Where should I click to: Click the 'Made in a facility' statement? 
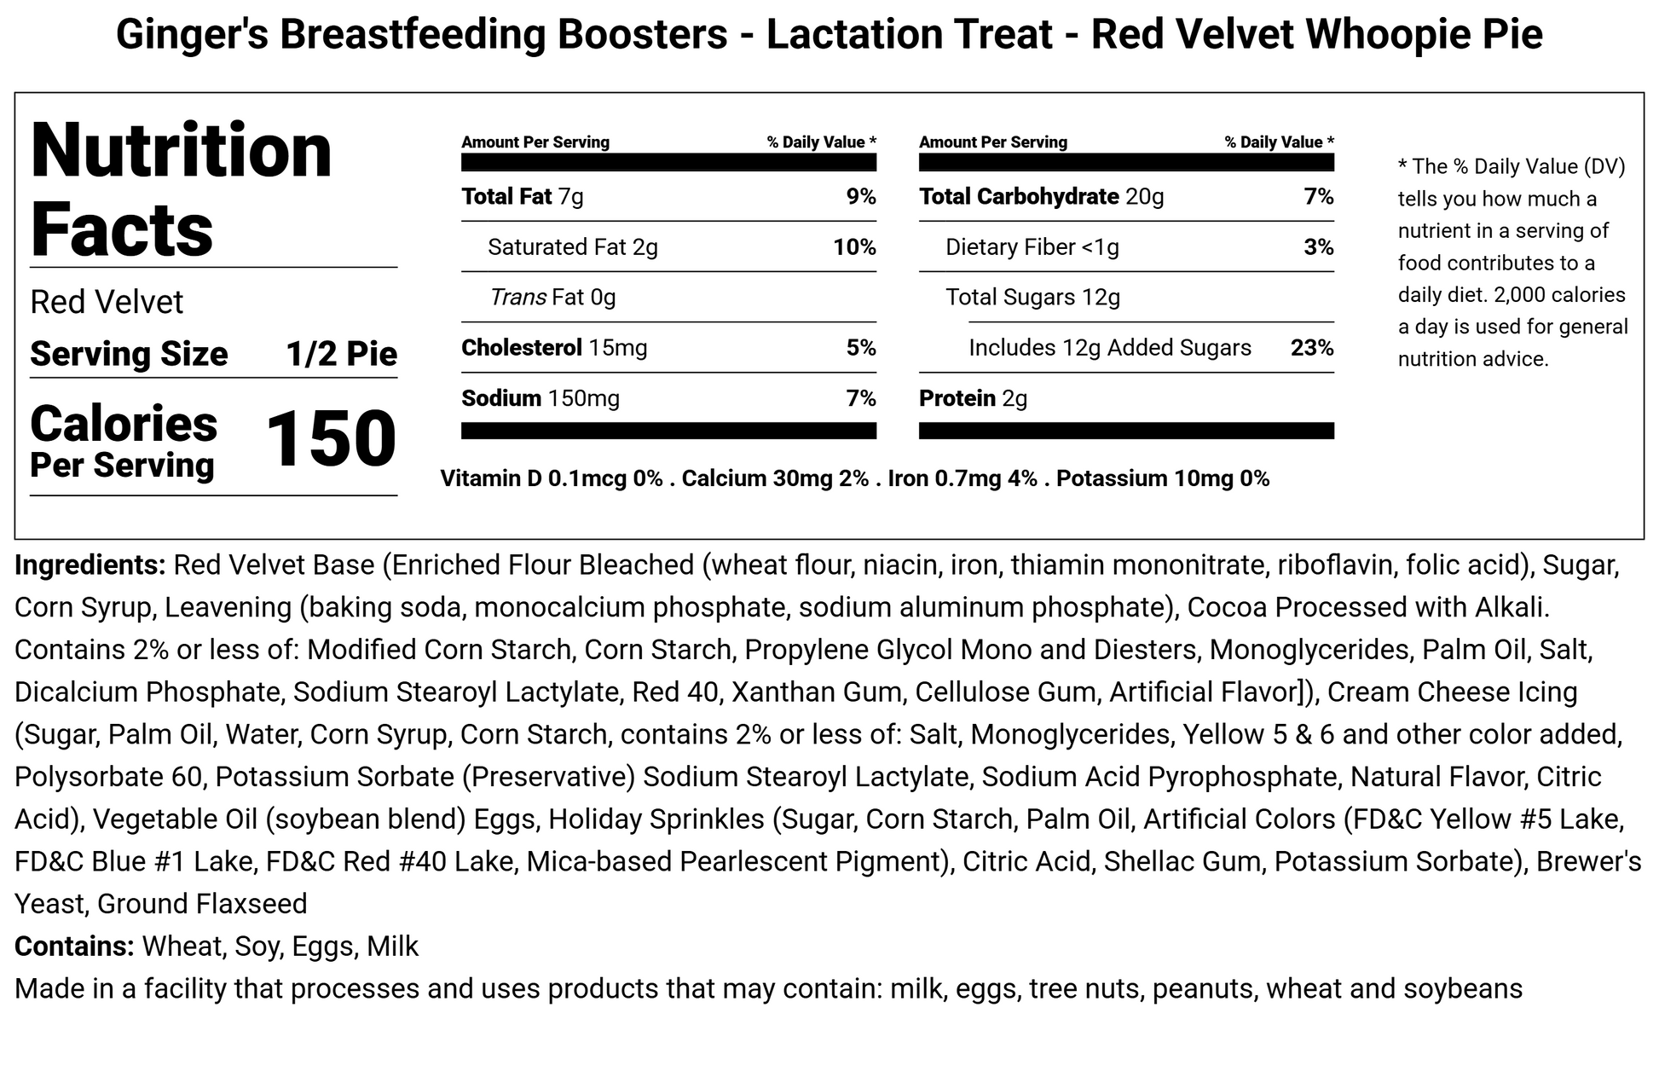pyautogui.click(x=767, y=989)
